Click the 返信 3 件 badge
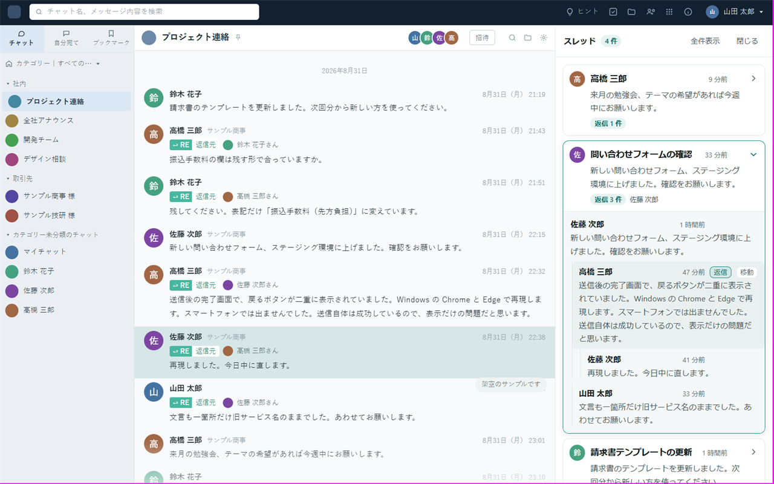This screenshot has width=774, height=484. pos(608,199)
